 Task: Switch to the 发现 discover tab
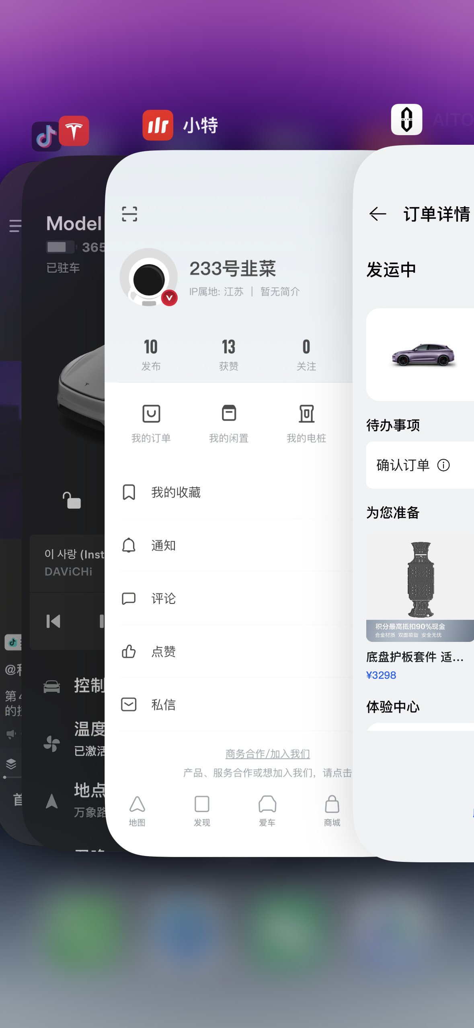click(x=202, y=811)
